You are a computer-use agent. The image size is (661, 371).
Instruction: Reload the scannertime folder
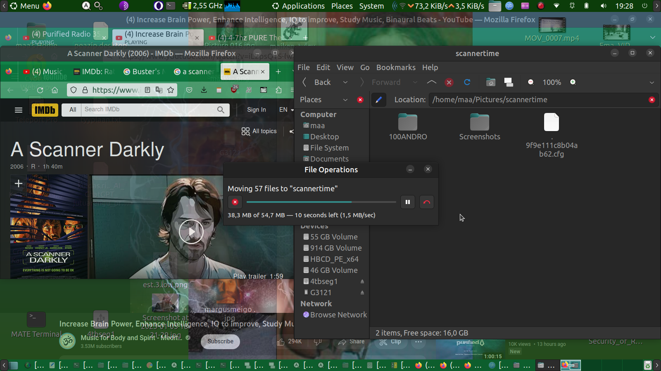[467, 82]
